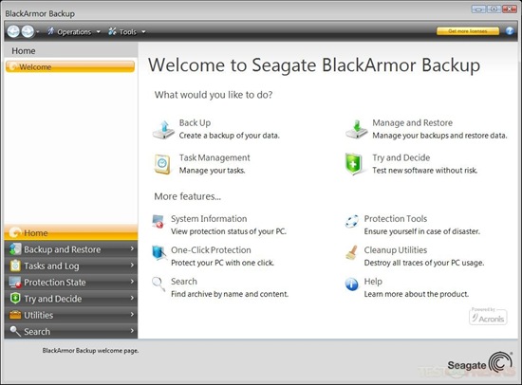The height and width of the screenshot is (385, 522).
Task: Click the Try and Decide shield icon
Action: pos(354,164)
